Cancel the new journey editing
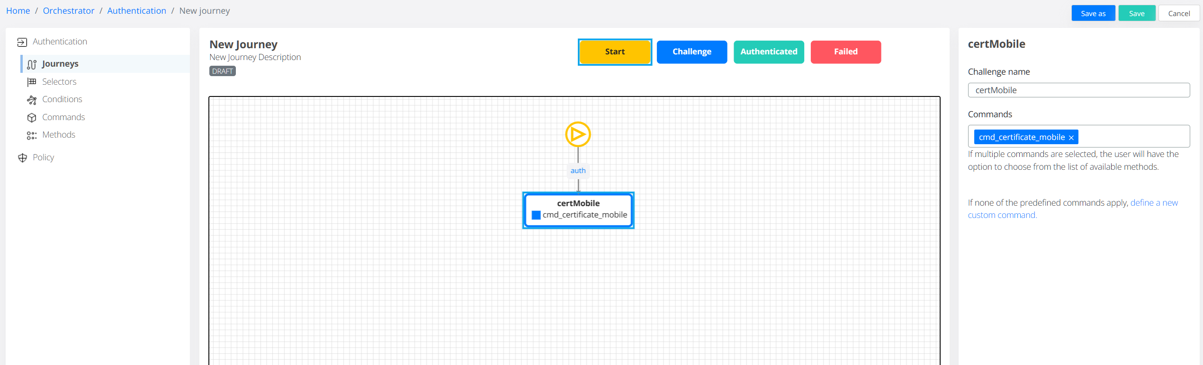 click(x=1179, y=13)
